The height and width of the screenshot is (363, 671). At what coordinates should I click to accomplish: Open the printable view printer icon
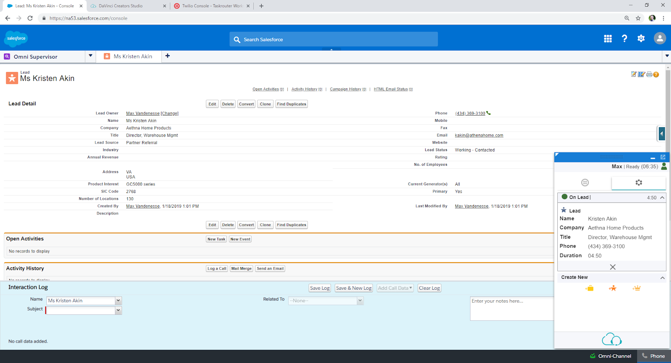click(x=649, y=74)
